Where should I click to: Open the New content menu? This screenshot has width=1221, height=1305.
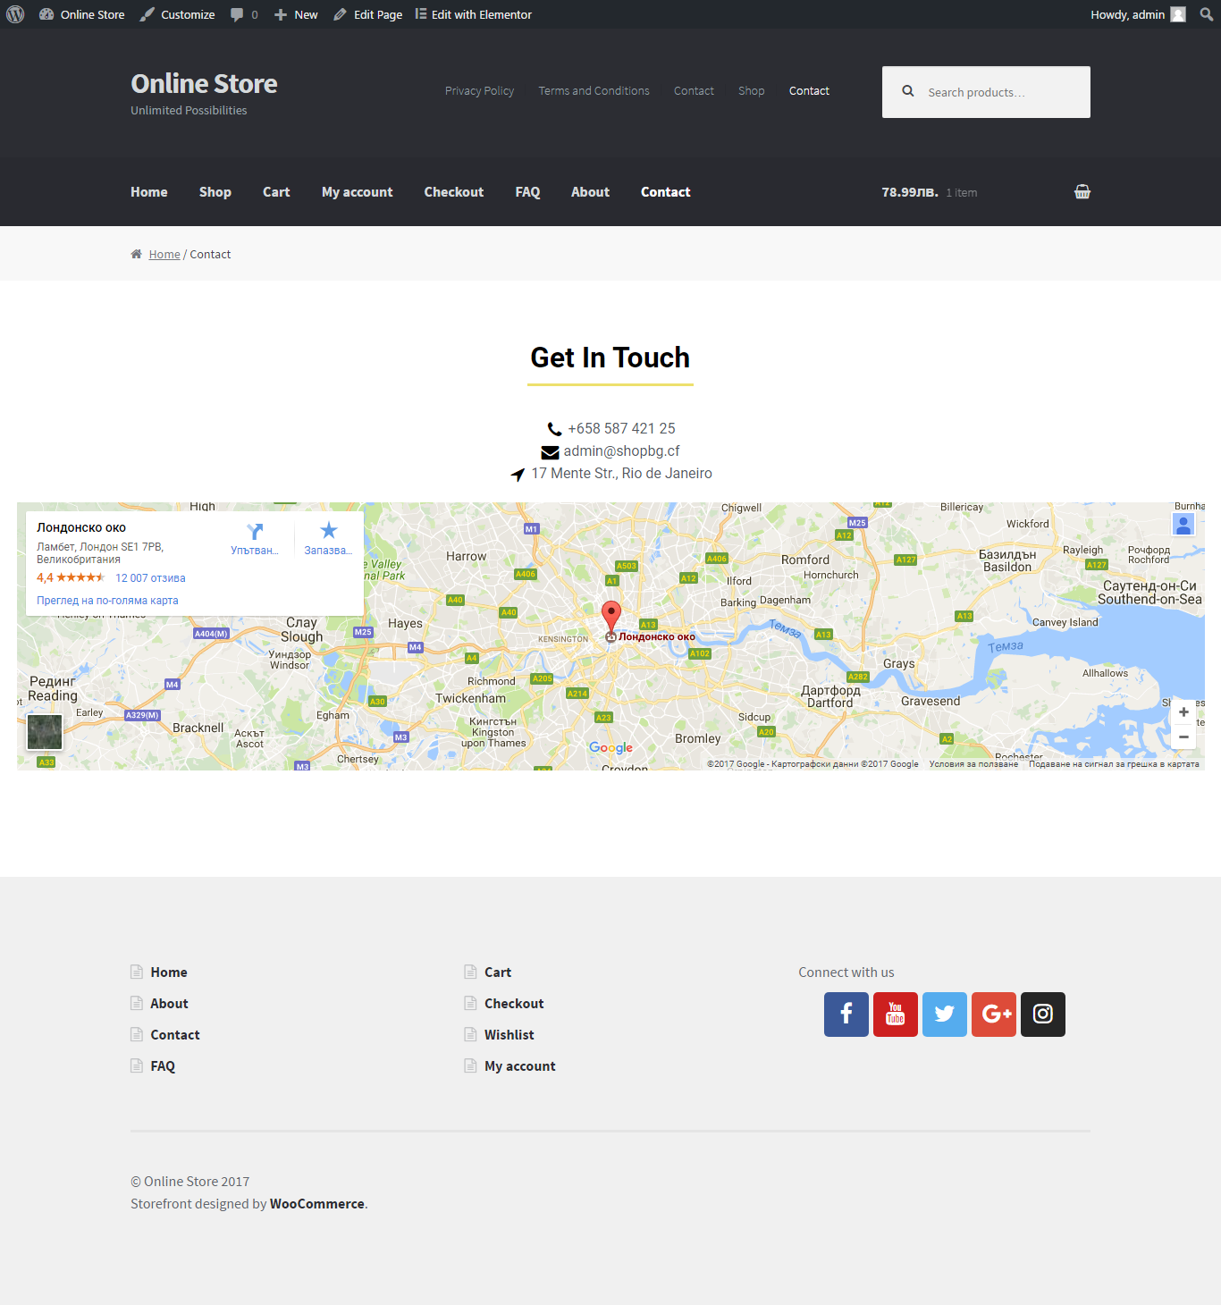296,14
